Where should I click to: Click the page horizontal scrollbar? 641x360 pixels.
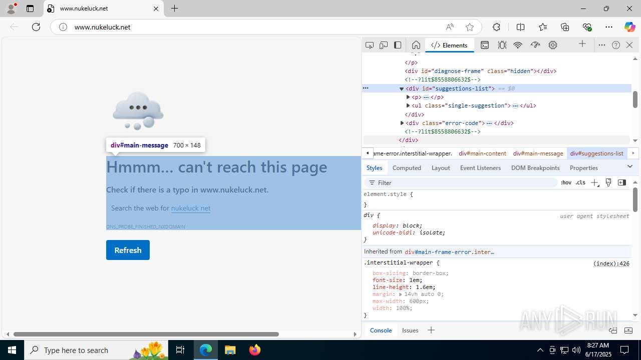pyautogui.click(x=146, y=334)
